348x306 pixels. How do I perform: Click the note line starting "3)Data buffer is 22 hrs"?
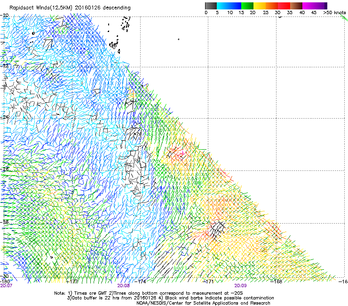[170, 298]
